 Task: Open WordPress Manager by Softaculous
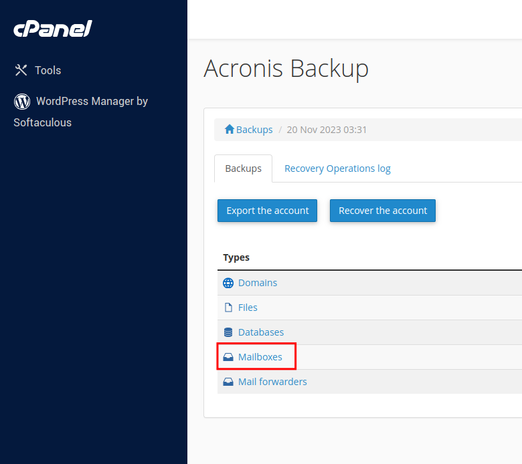point(80,112)
